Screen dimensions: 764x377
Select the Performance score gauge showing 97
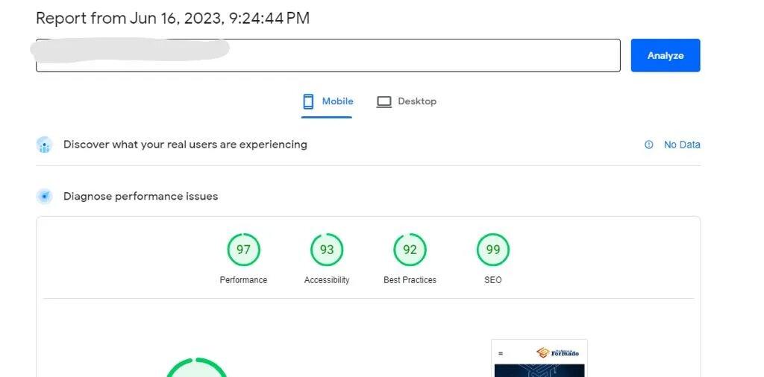[x=243, y=250]
